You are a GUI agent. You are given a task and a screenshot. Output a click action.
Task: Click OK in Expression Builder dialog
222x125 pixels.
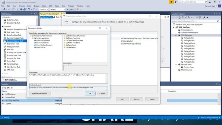click(90, 93)
